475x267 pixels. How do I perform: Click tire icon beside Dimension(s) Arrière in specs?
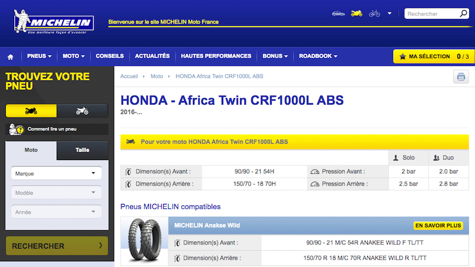[x=128, y=184]
